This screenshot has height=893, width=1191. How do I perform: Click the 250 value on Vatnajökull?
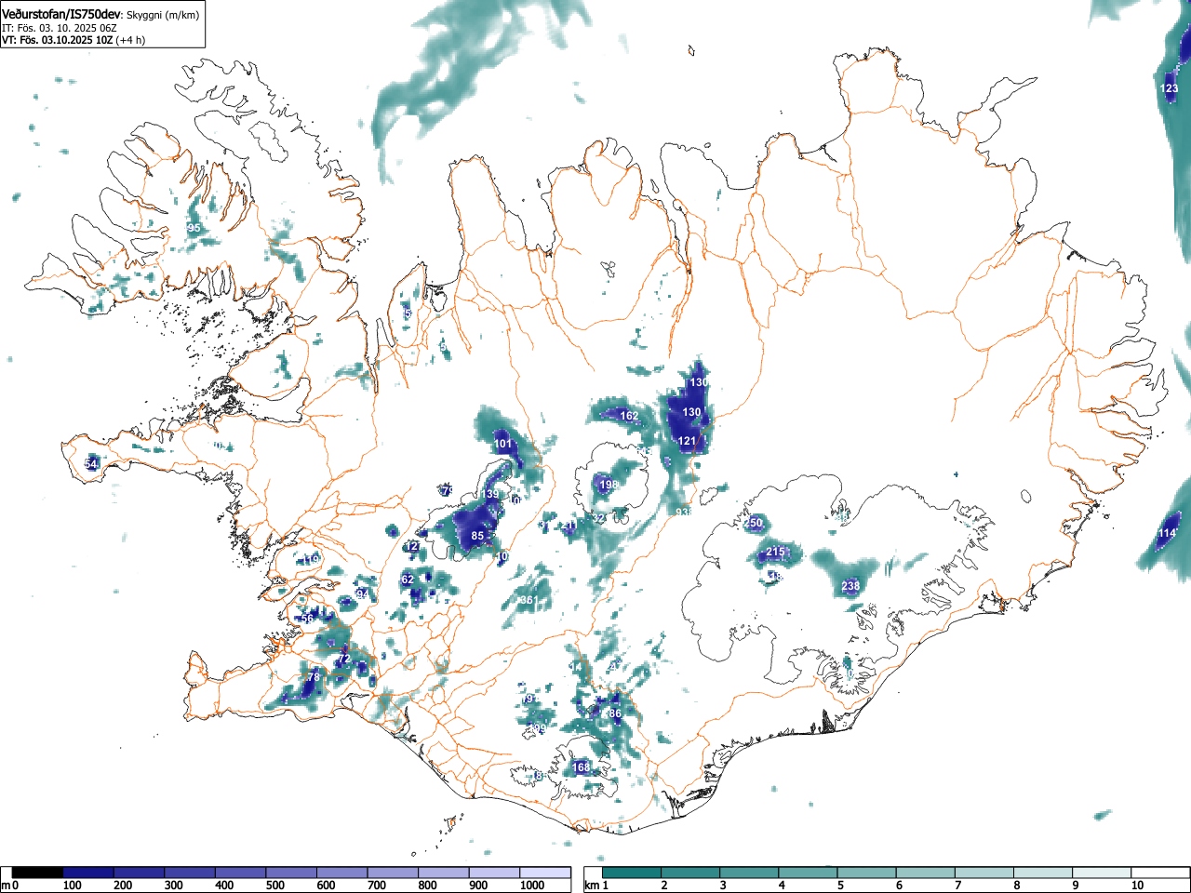click(754, 524)
